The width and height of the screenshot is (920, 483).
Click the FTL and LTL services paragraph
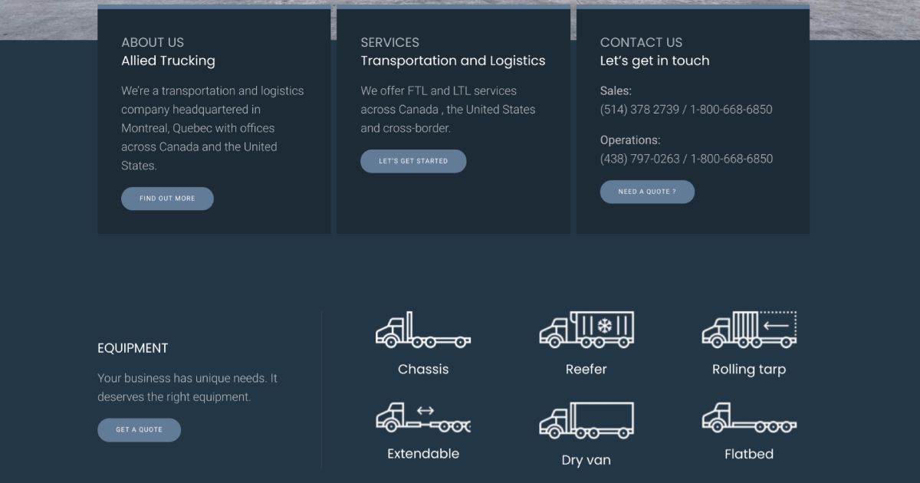448,110
